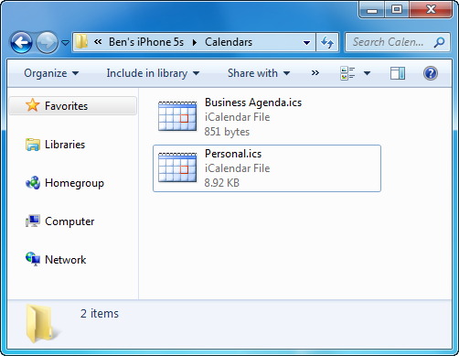Image resolution: width=459 pixels, height=356 pixels.
Task: Go back using the Back arrow button
Action: [21, 42]
